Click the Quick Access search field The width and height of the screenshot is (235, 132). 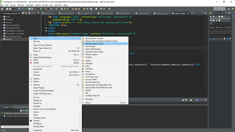pyautogui.click(x=219, y=9)
